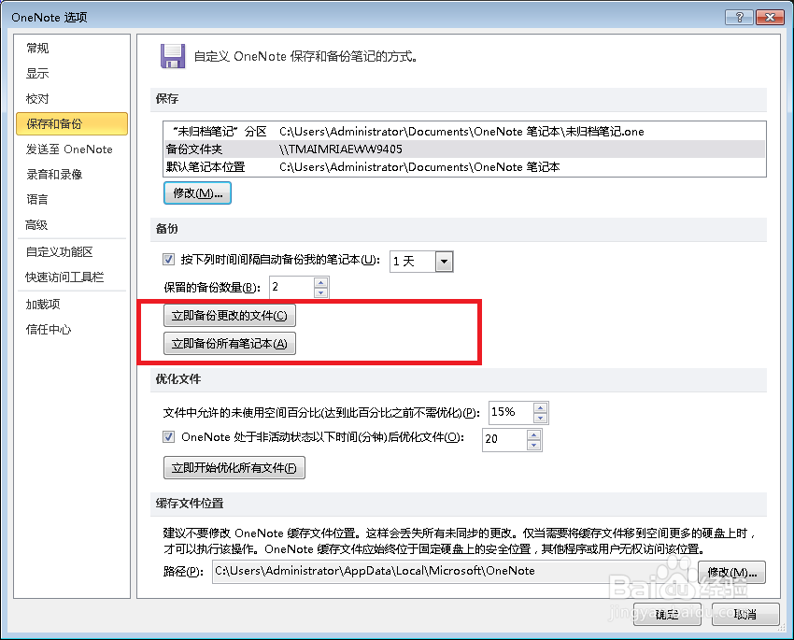This screenshot has height=640, width=794.
Task: Decrease the unused space percentage
Action: point(540,419)
